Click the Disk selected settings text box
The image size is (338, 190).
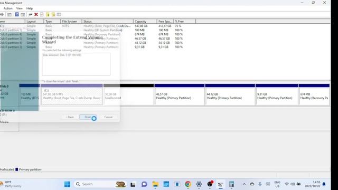tap(76, 64)
